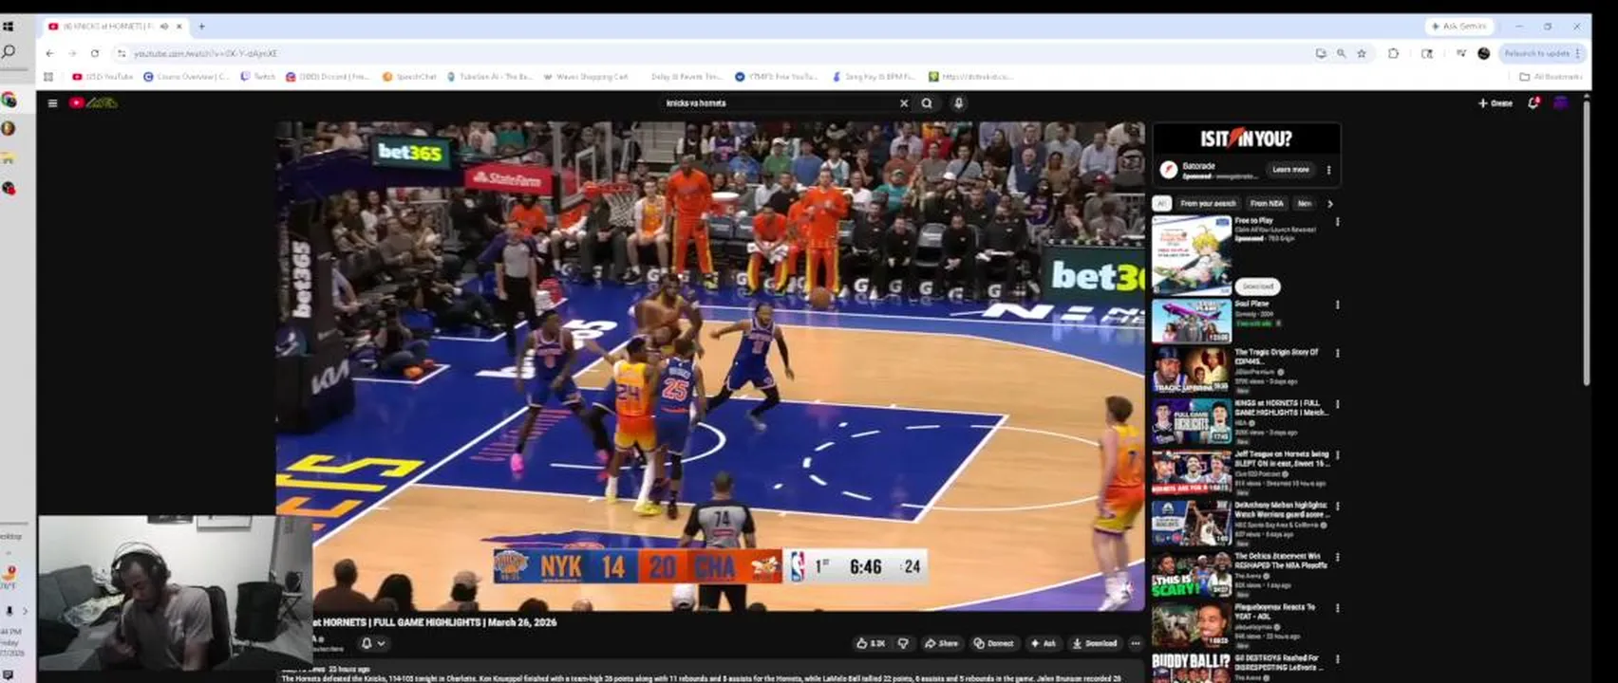
Task: Select the From your search chip
Action: (x=1208, y=204)
